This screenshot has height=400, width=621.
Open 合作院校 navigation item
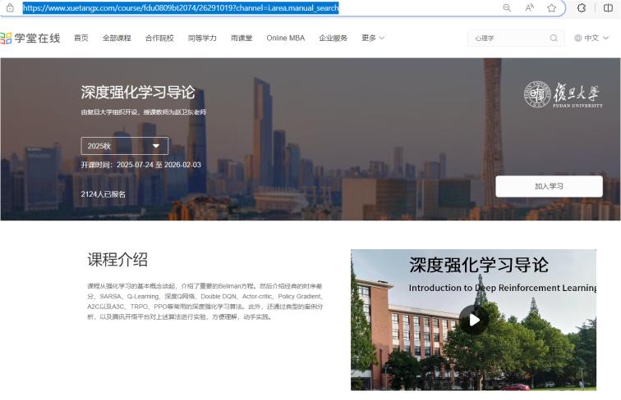coord(159,38)
